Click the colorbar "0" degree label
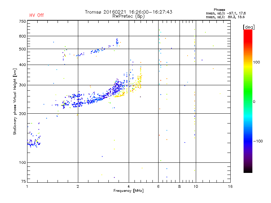Screen dimensions: 271x203 click(x=254, y=102)
